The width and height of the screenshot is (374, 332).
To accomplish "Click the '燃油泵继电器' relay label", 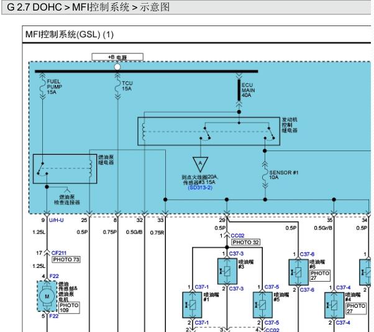I will [x=106, y=160].
